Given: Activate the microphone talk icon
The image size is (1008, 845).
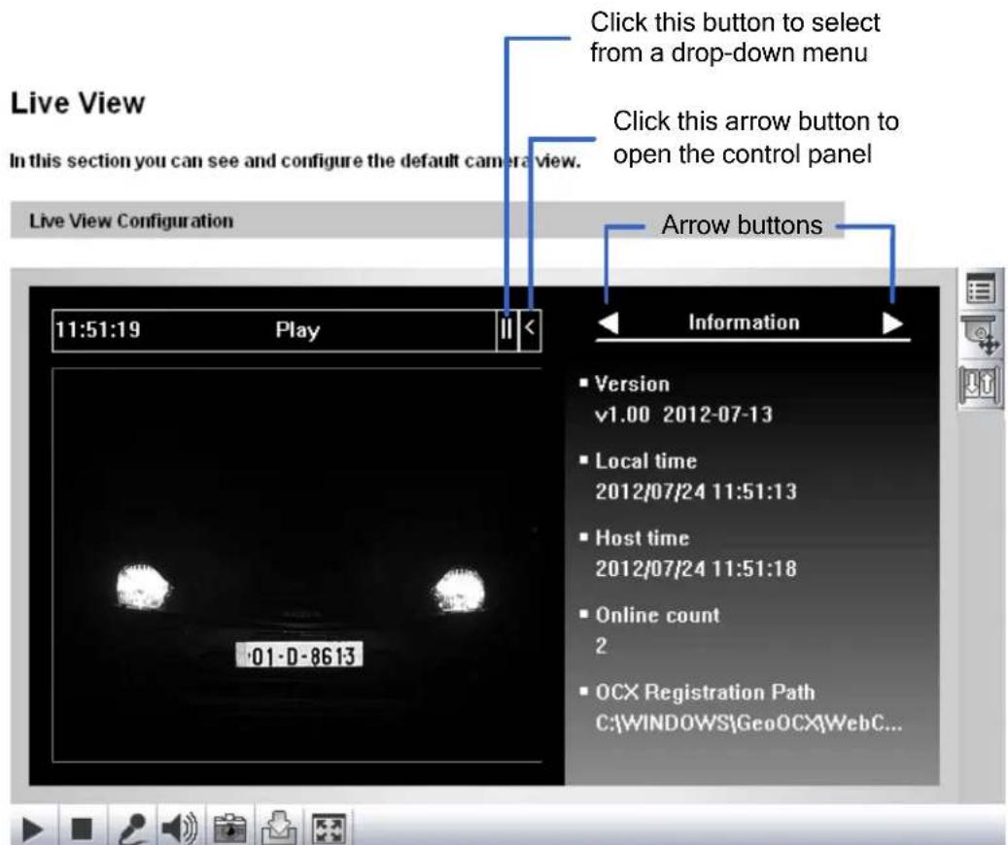Looking at the screenshot, I should pyautogui.click(x=134, y=828).
